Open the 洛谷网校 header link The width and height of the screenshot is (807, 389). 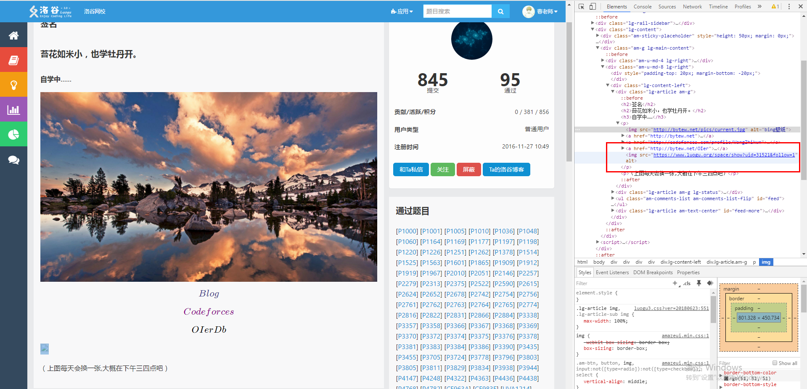[x=95, y=11]
